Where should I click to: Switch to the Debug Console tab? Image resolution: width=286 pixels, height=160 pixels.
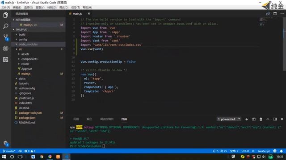point(107,119)
